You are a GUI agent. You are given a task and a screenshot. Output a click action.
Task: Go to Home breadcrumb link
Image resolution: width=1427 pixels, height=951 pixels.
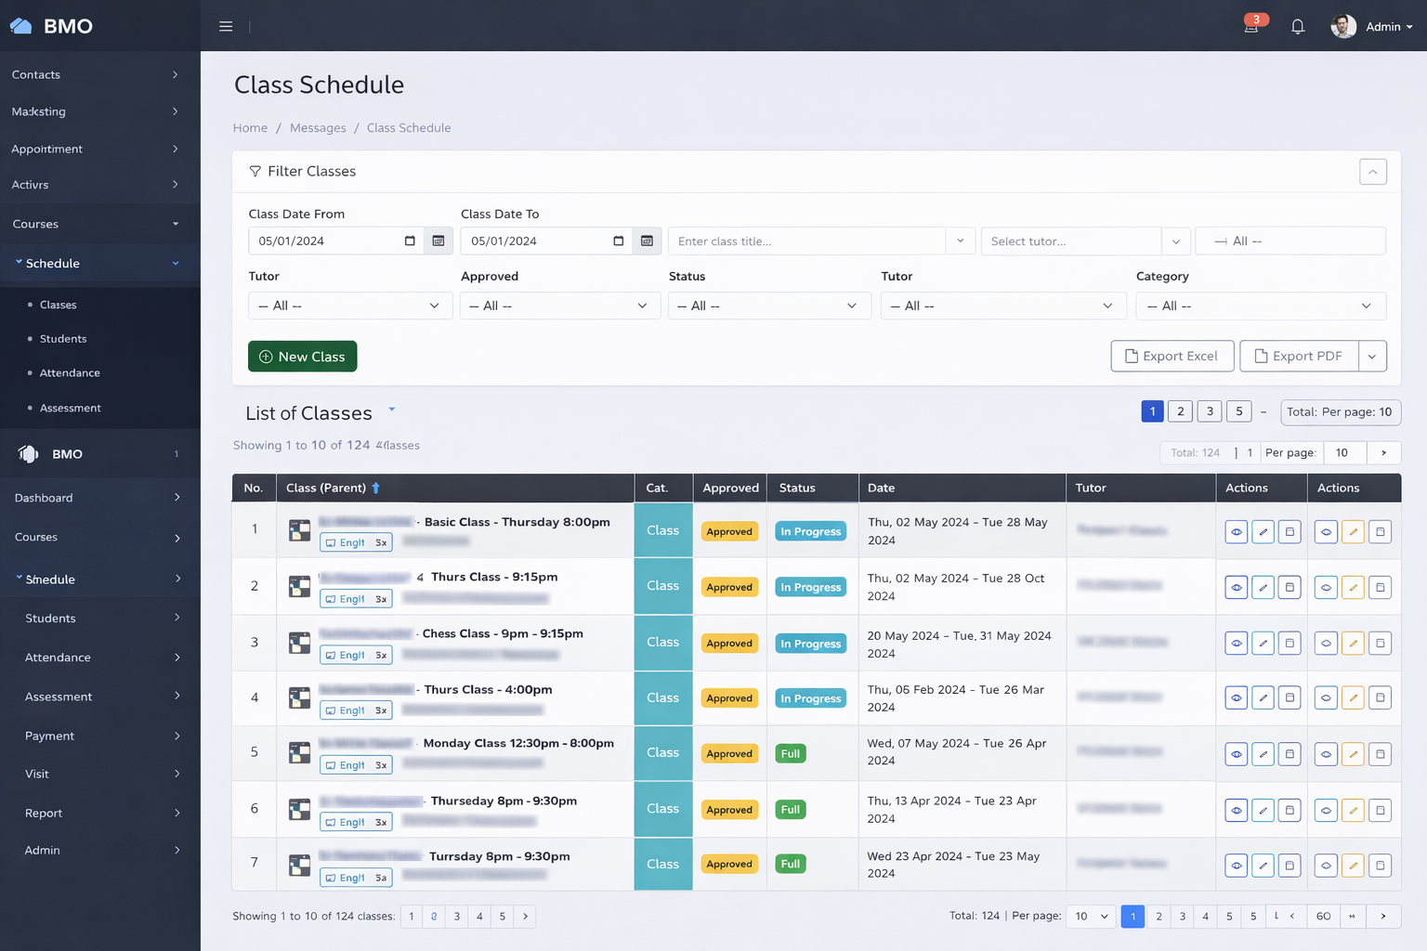pyautogui.click(x=250, y=128)
